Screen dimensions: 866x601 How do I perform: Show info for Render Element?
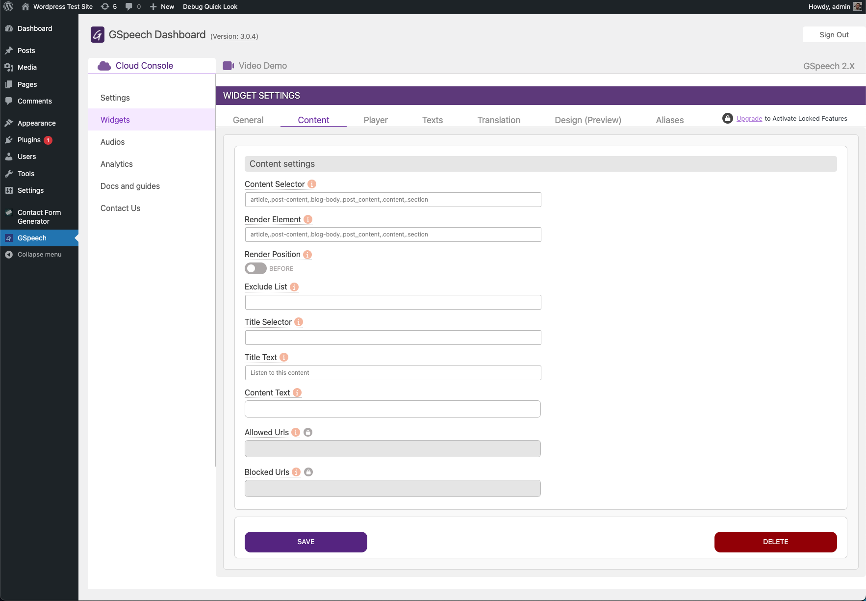(x=308, y=219)
